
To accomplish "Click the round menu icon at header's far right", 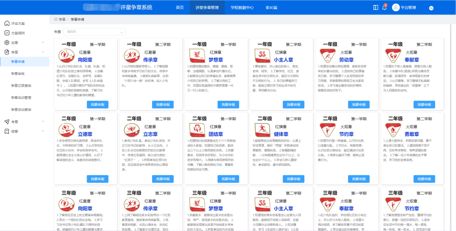I will [x=431, y=8].
